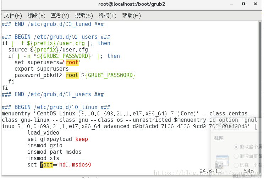Open the 查看(V) menu
Screen dimensions: 264x180
(60, 16)
